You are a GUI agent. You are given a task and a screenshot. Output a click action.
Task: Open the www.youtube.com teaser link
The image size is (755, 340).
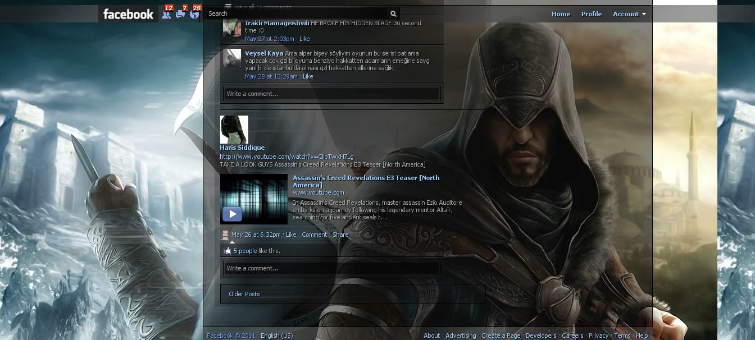coord(318,192)
